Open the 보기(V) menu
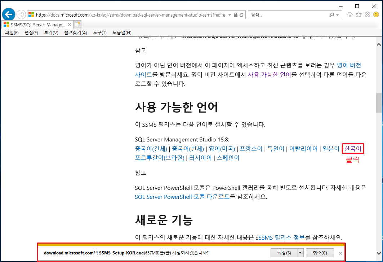This screenshot has width=383, height=262. coord(51,32)
